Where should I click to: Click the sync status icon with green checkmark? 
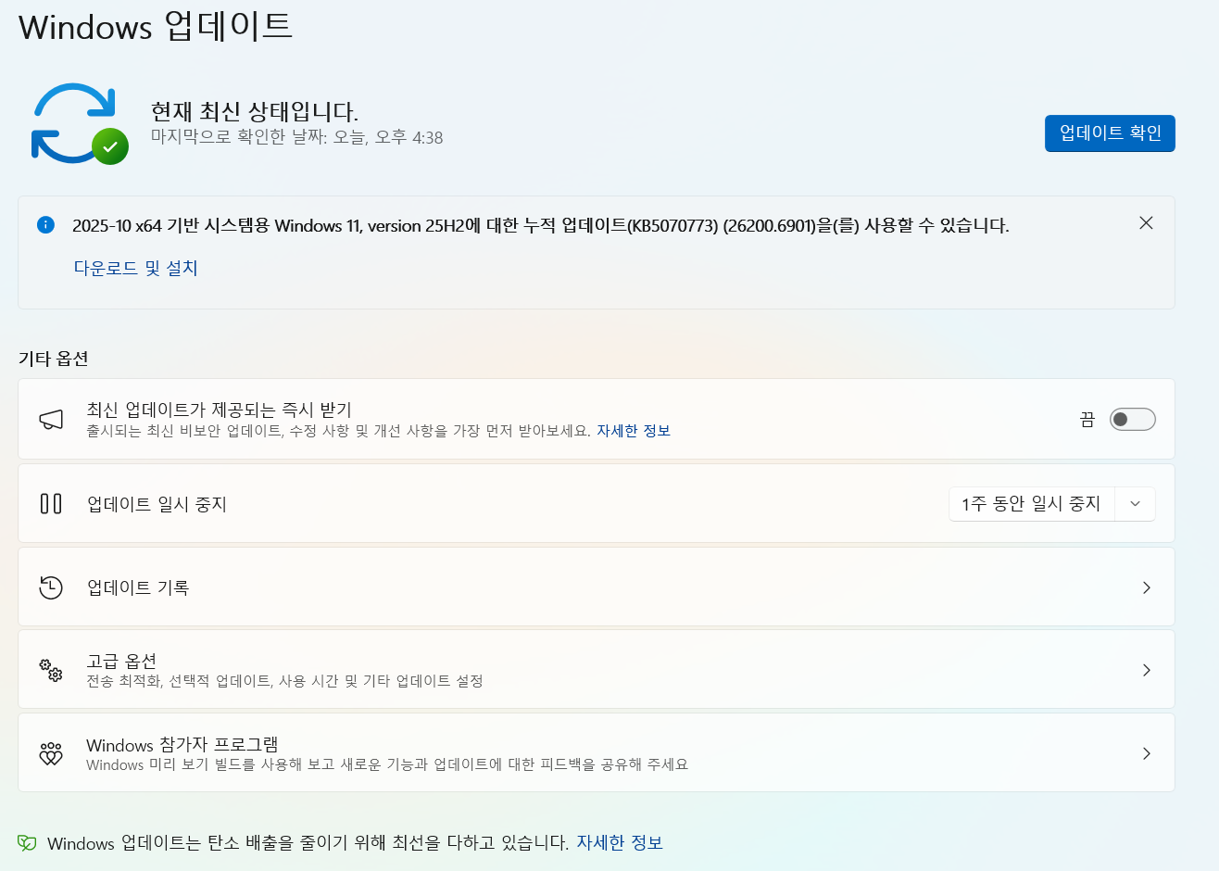(x=79, y=123)
